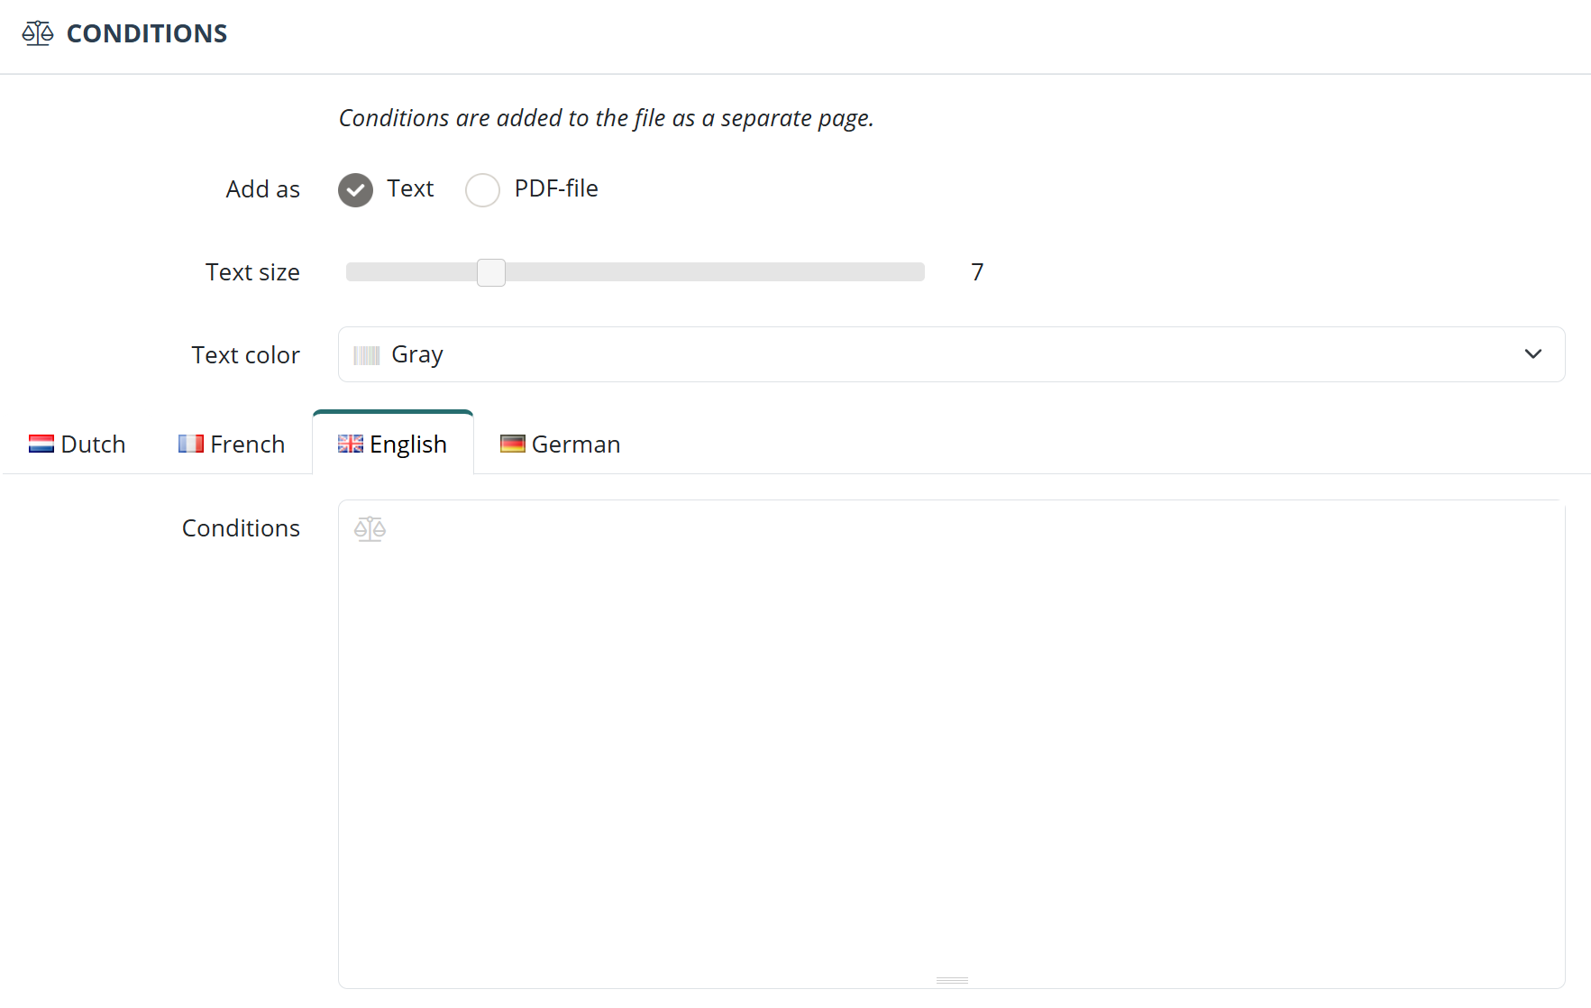Switch to the German tab
The image size is (1591, 1008).
click(561, 444)
